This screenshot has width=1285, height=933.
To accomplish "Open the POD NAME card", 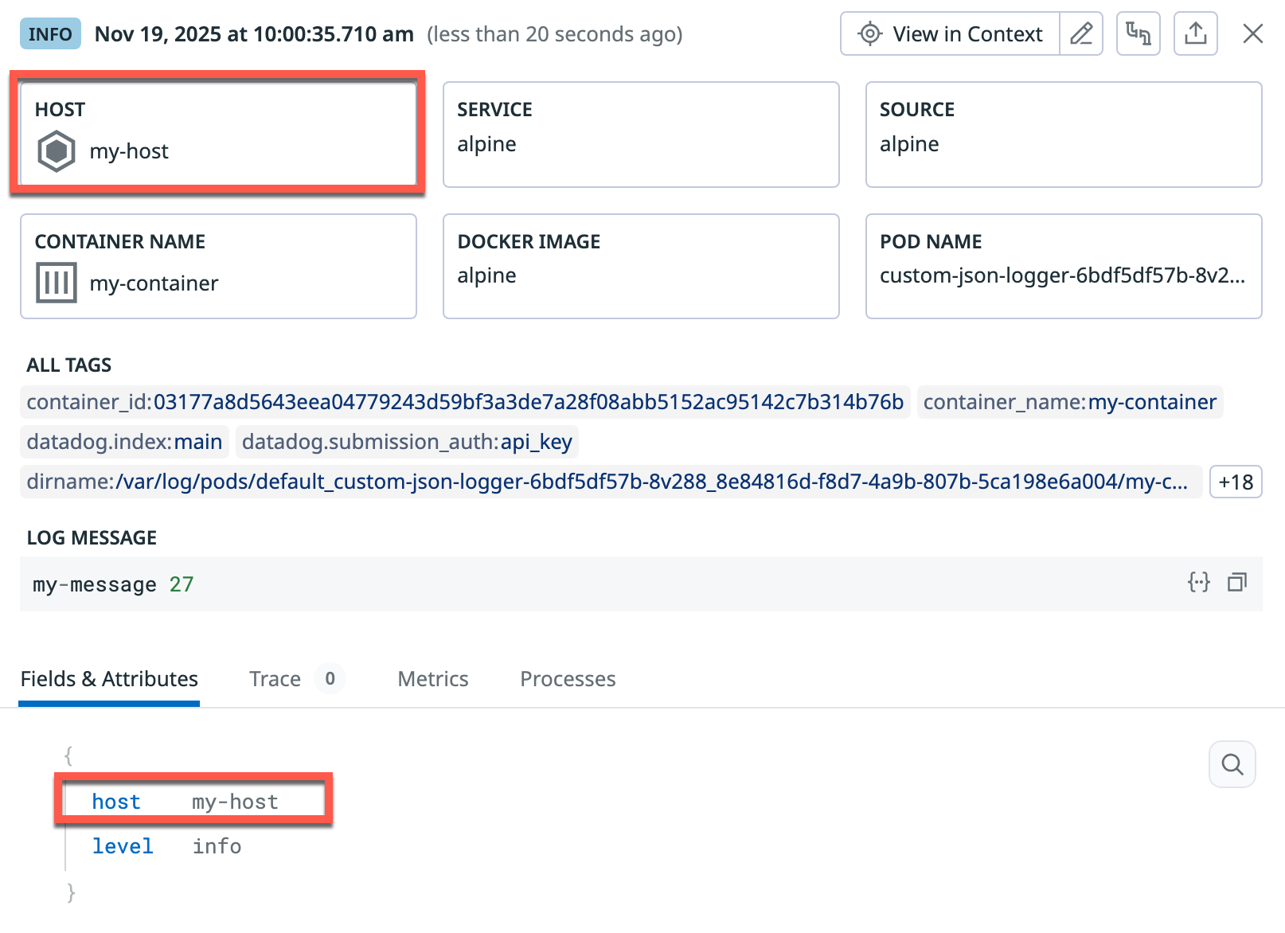I will [x=1063, y=266].
